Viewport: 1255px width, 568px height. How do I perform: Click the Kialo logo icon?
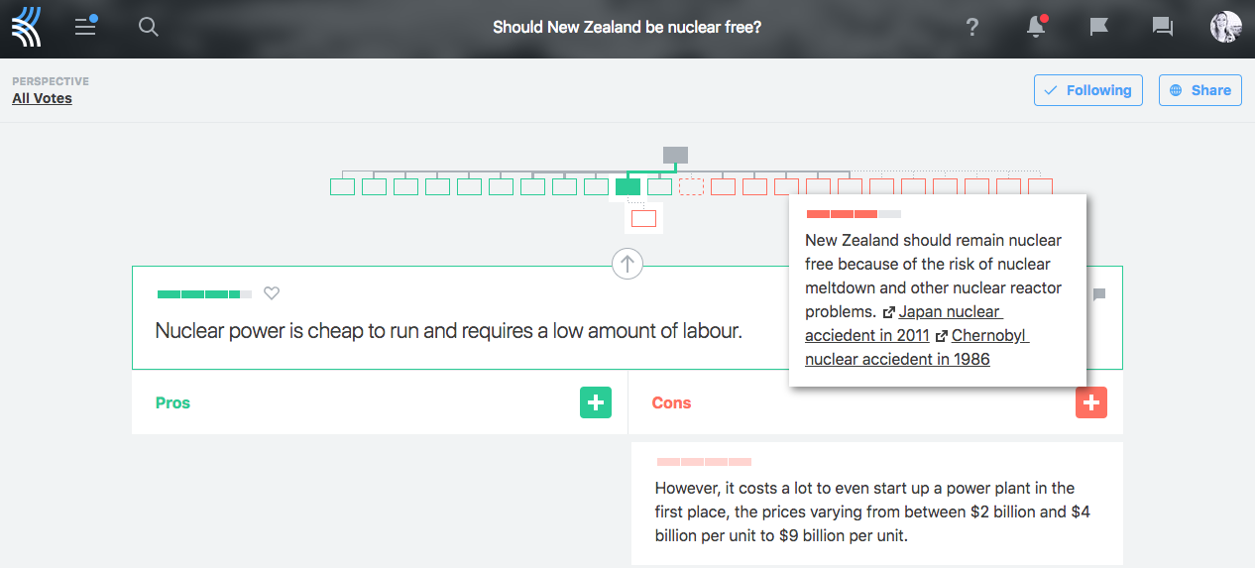[27, 28]
